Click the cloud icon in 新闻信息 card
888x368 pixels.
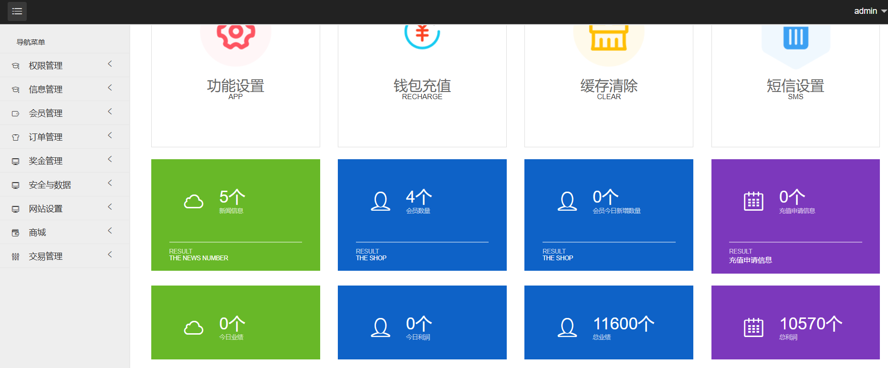click(x=194, y=202)
